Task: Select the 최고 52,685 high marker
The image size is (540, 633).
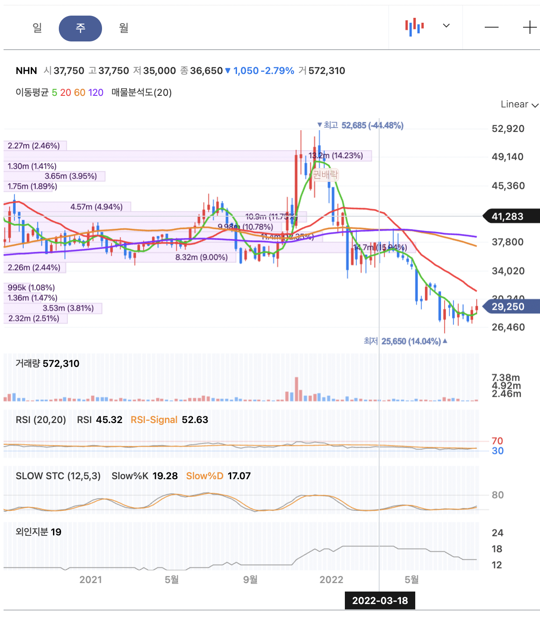Action: [360, 126]
